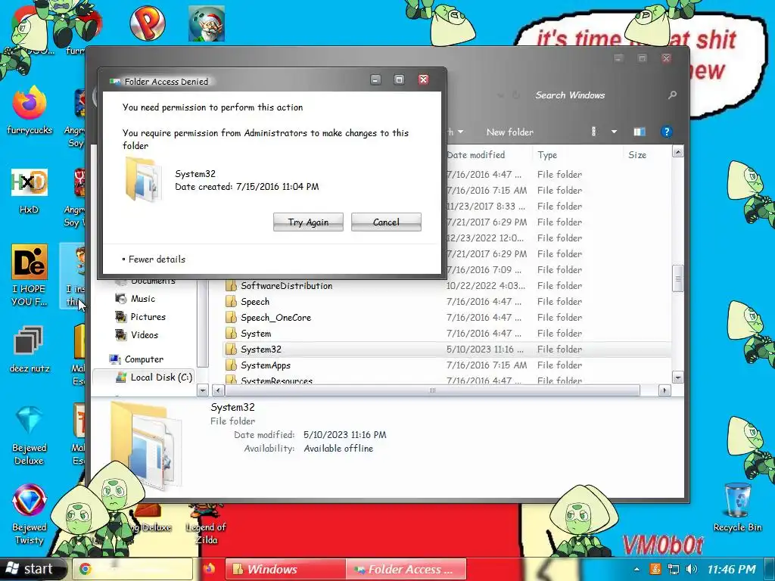Show hidden tray icons arrow

click(x=637, y=570)
